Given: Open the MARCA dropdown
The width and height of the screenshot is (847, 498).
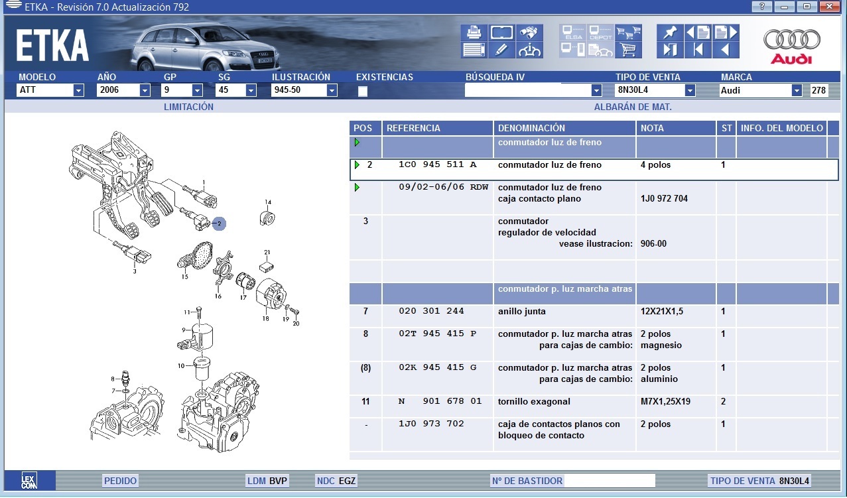Looking at the screenshot, I should point(797,90).
